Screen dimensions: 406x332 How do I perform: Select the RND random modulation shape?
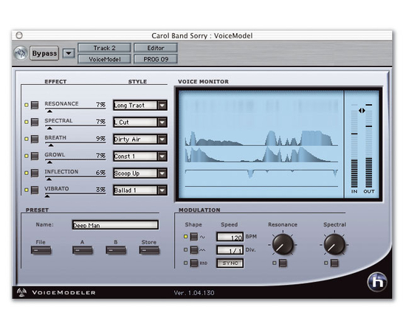(194, 263)
